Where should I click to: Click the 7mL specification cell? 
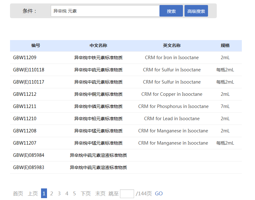pos(225,106)
